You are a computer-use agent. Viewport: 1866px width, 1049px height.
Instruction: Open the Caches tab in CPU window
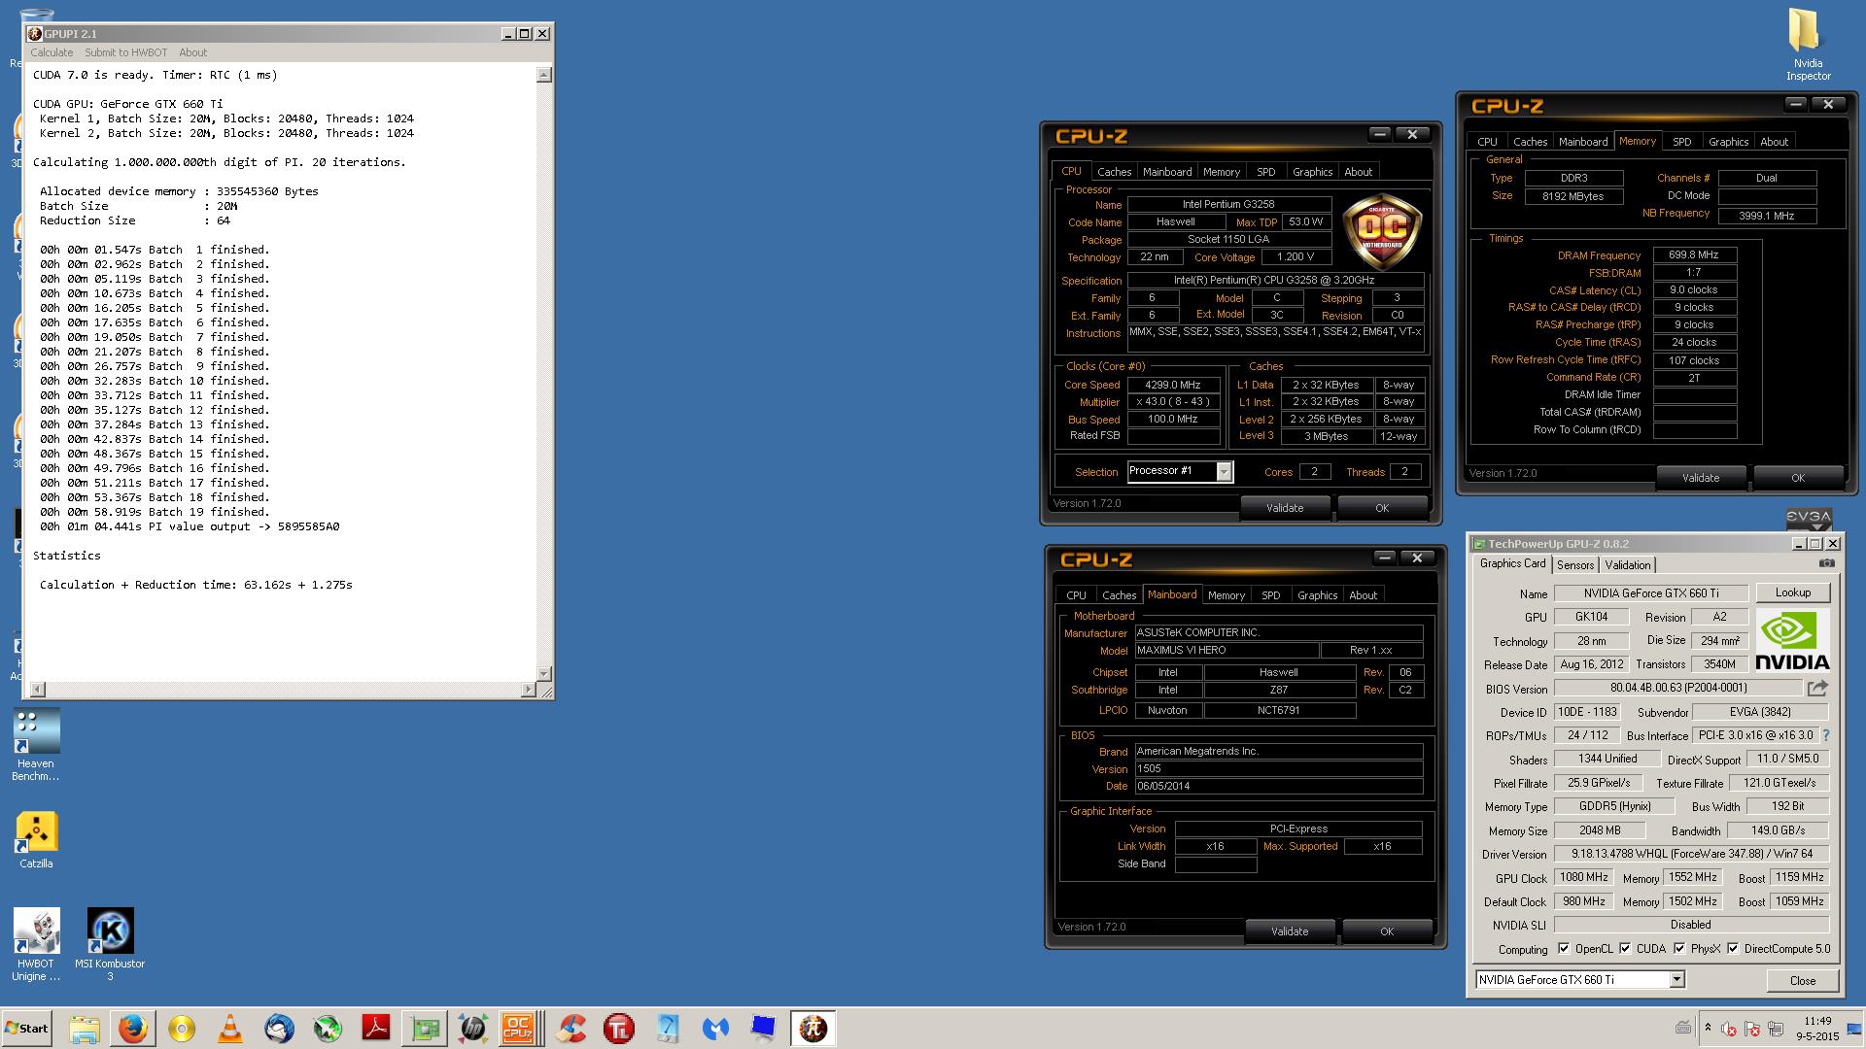tap(1114, 172)
